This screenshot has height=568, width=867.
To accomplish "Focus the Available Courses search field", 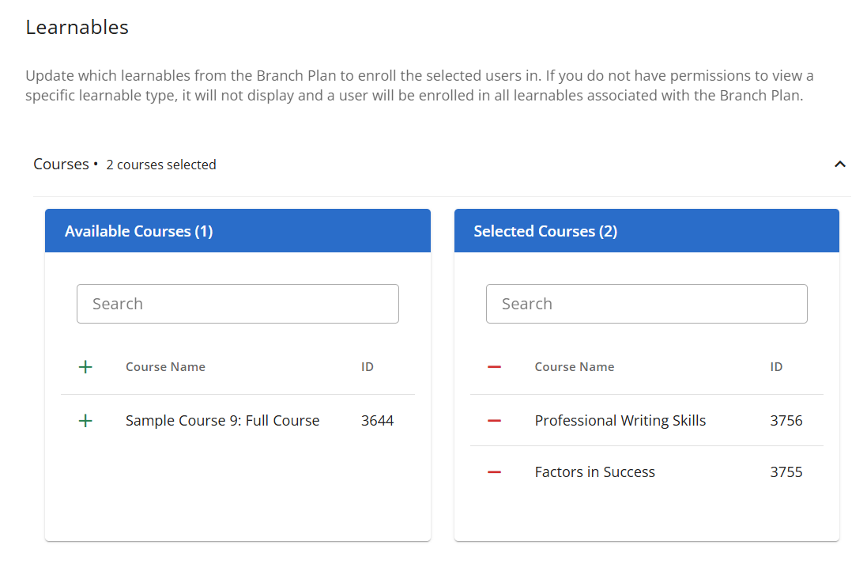I will click(x=237, y=304).
